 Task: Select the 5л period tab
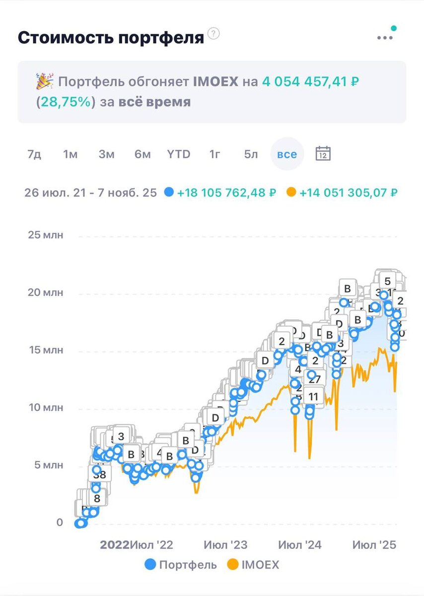251,154
